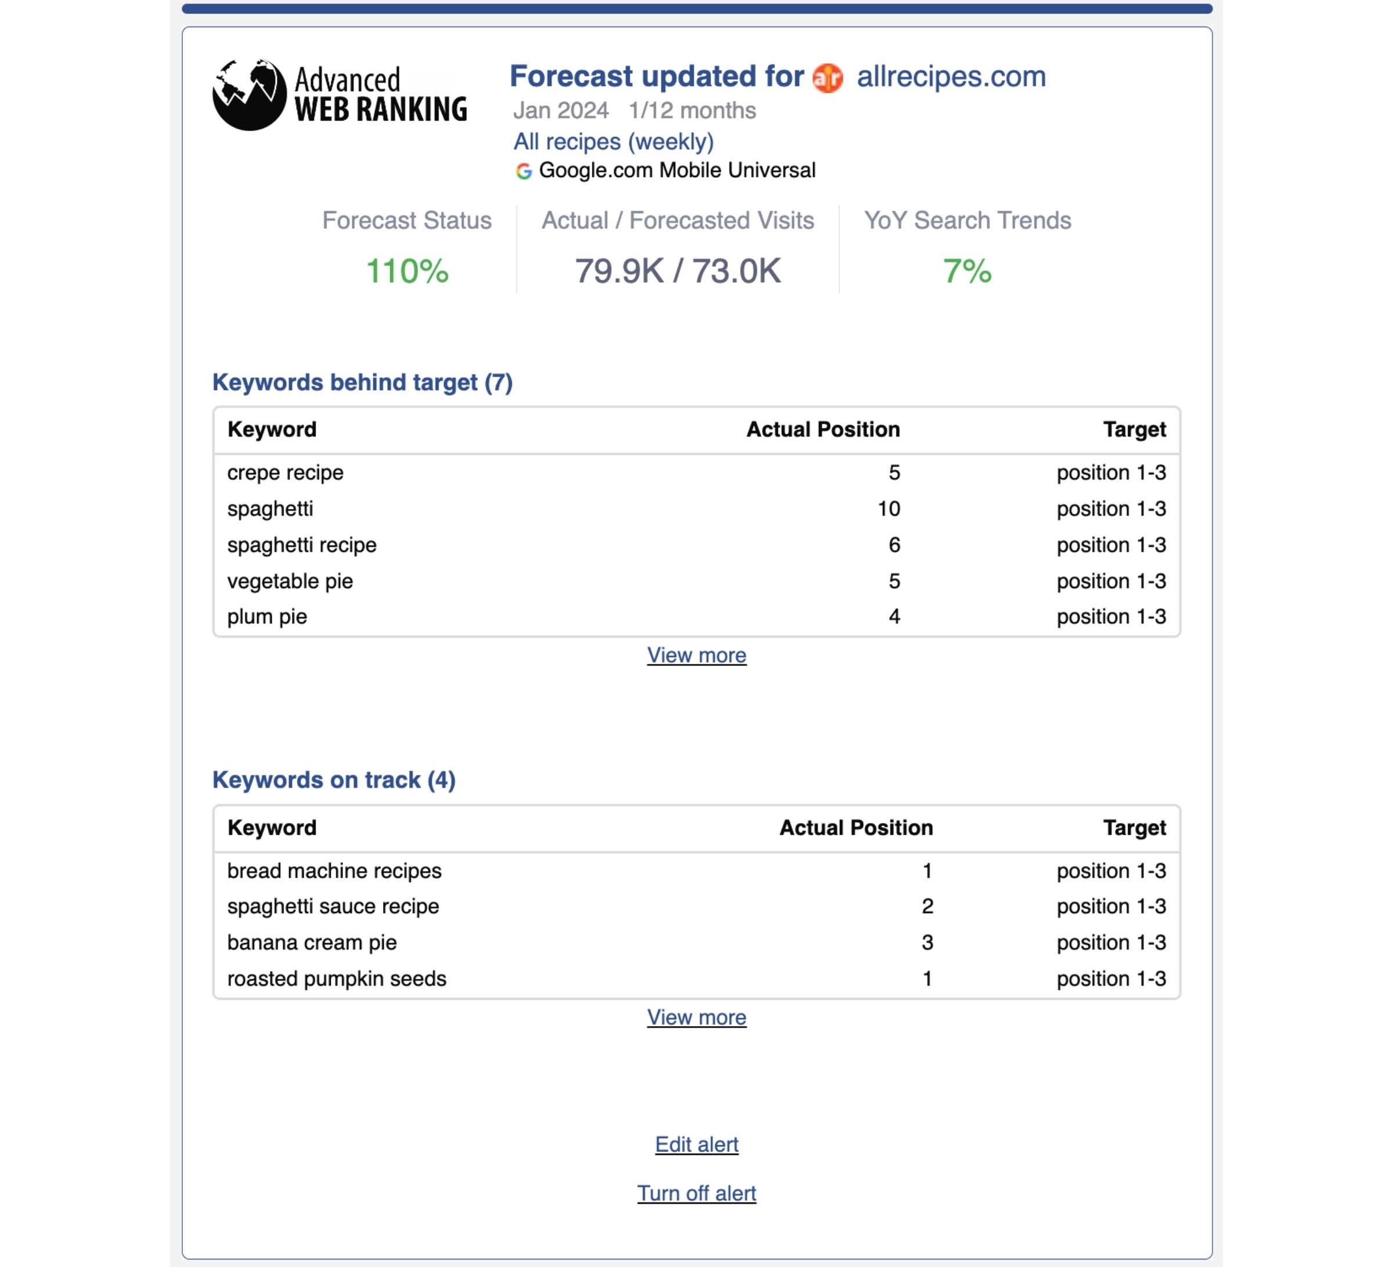Click the target position 1-3 for crepe recipe
Image resolution: width=1393 pixels, height=1267 pixels.
click(x=1111, y=472)
